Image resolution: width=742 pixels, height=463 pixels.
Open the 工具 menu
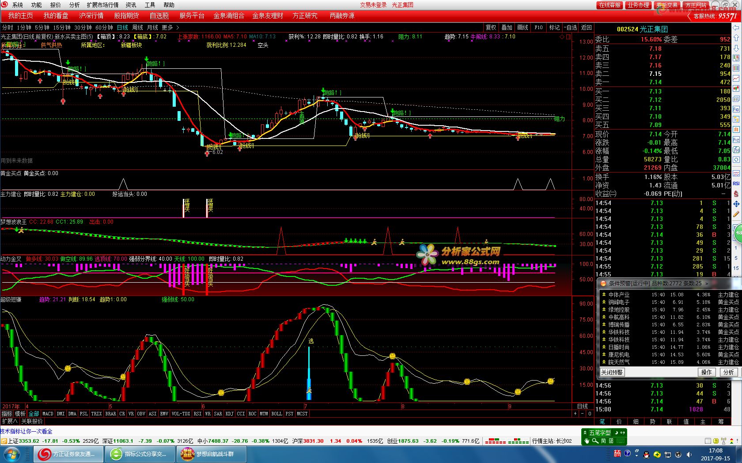point(150,5)
